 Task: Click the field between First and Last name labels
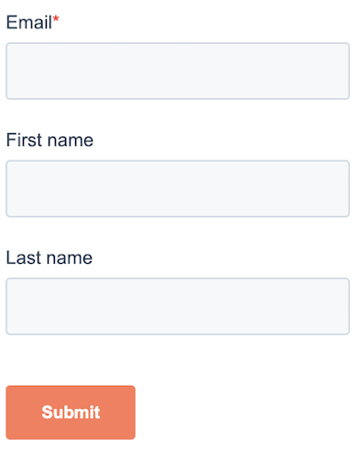coord(178,189)
